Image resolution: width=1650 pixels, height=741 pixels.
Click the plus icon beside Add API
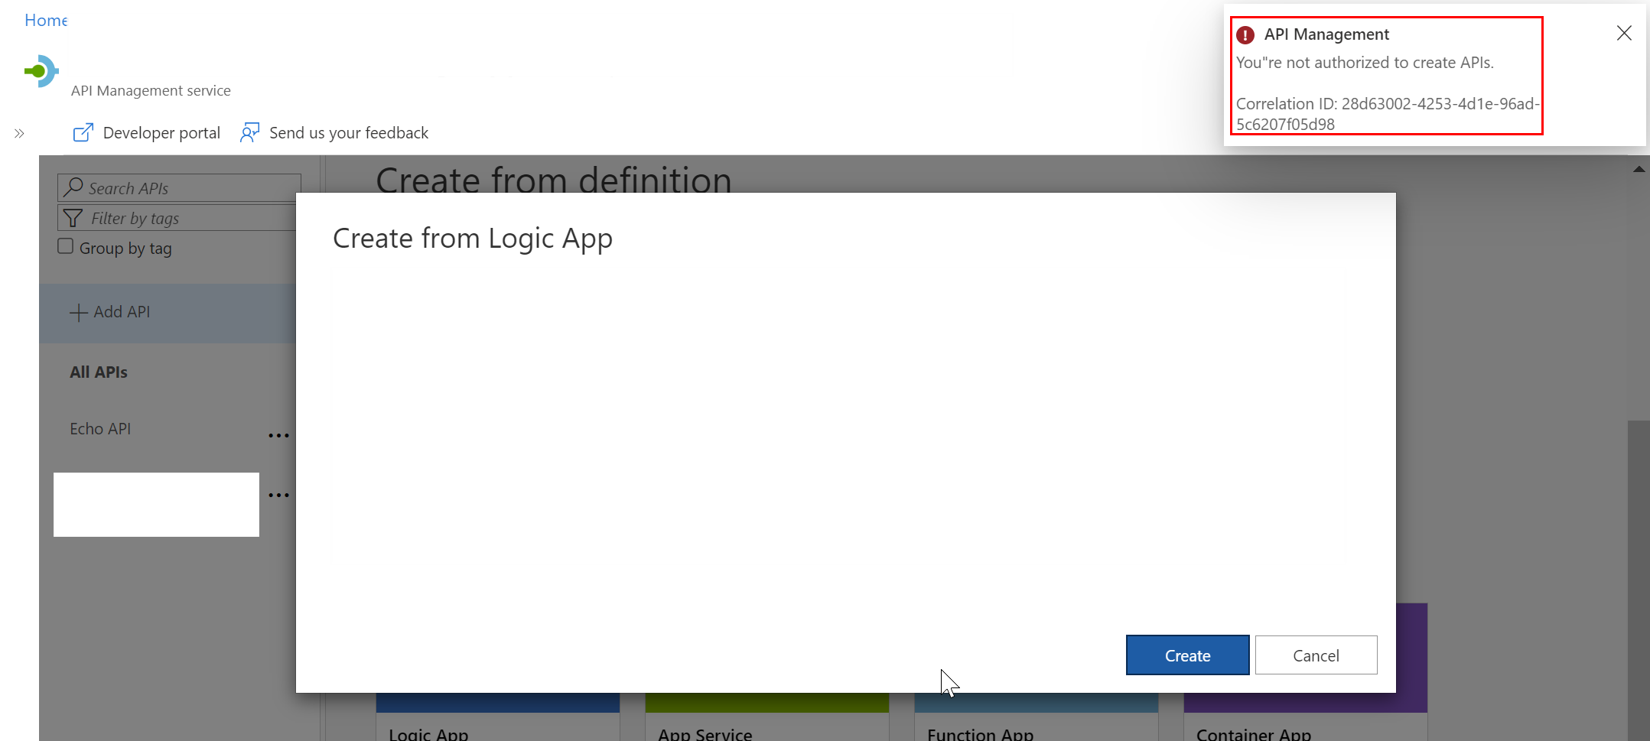78,313
